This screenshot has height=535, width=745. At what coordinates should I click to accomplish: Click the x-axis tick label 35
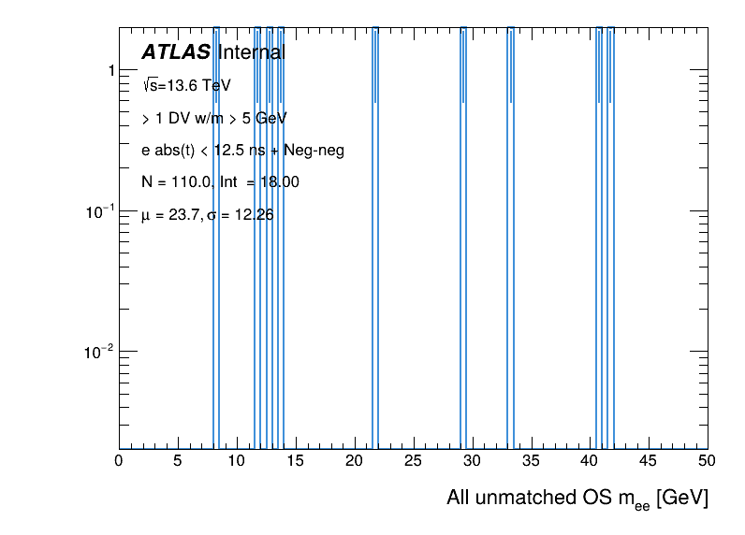(x=531, y=460)
